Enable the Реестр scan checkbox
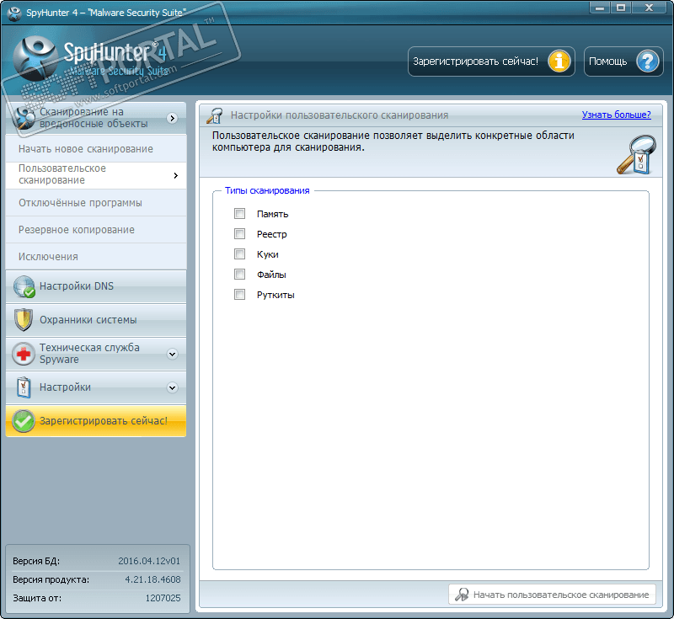The height and width of the screenshot is (619, 674). click(x=240, y=233)
